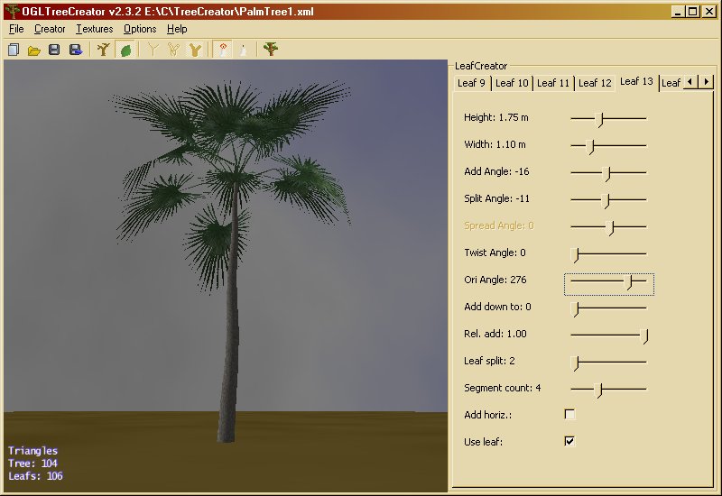Click the full green tree icon in toolbar

click(270, 50)
